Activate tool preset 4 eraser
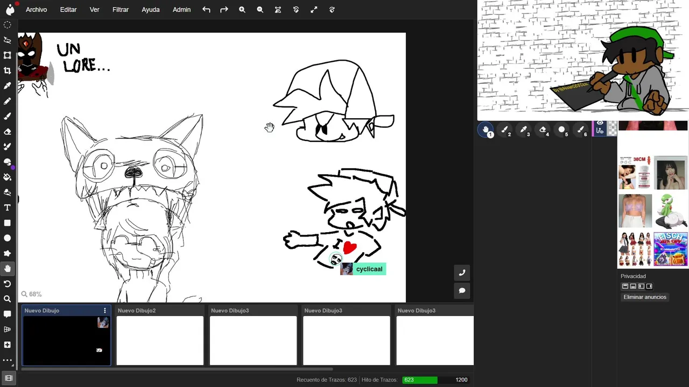Viewport: 689px width, 387px height. click(543, 130)
